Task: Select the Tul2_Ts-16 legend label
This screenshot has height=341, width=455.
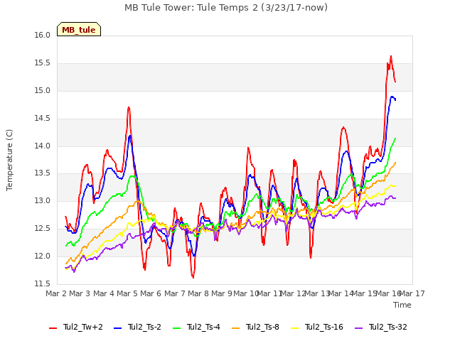Action: click(324, 327)
